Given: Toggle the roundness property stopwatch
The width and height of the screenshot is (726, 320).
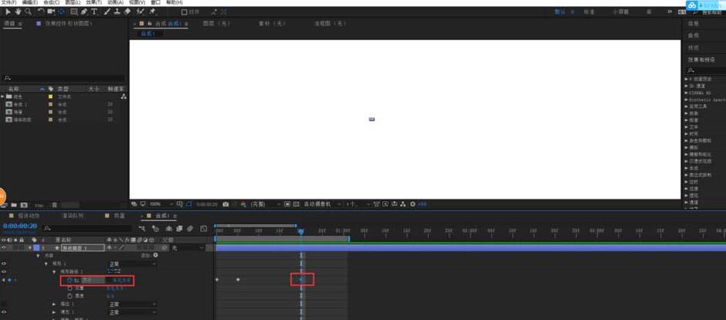Looking at the screenshot, I should (70, 295).
